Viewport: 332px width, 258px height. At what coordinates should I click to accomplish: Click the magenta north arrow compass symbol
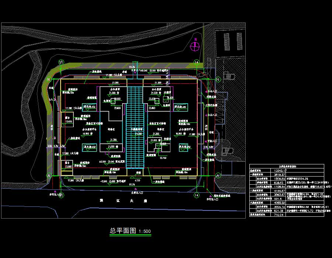point(195,46)
